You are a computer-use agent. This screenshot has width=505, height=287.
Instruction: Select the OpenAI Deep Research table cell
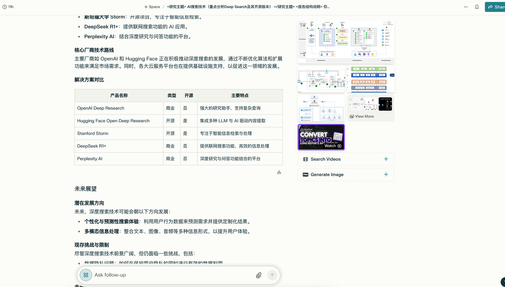coord(119,108)
